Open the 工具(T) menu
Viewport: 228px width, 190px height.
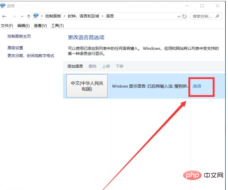(x=57, y=26)
